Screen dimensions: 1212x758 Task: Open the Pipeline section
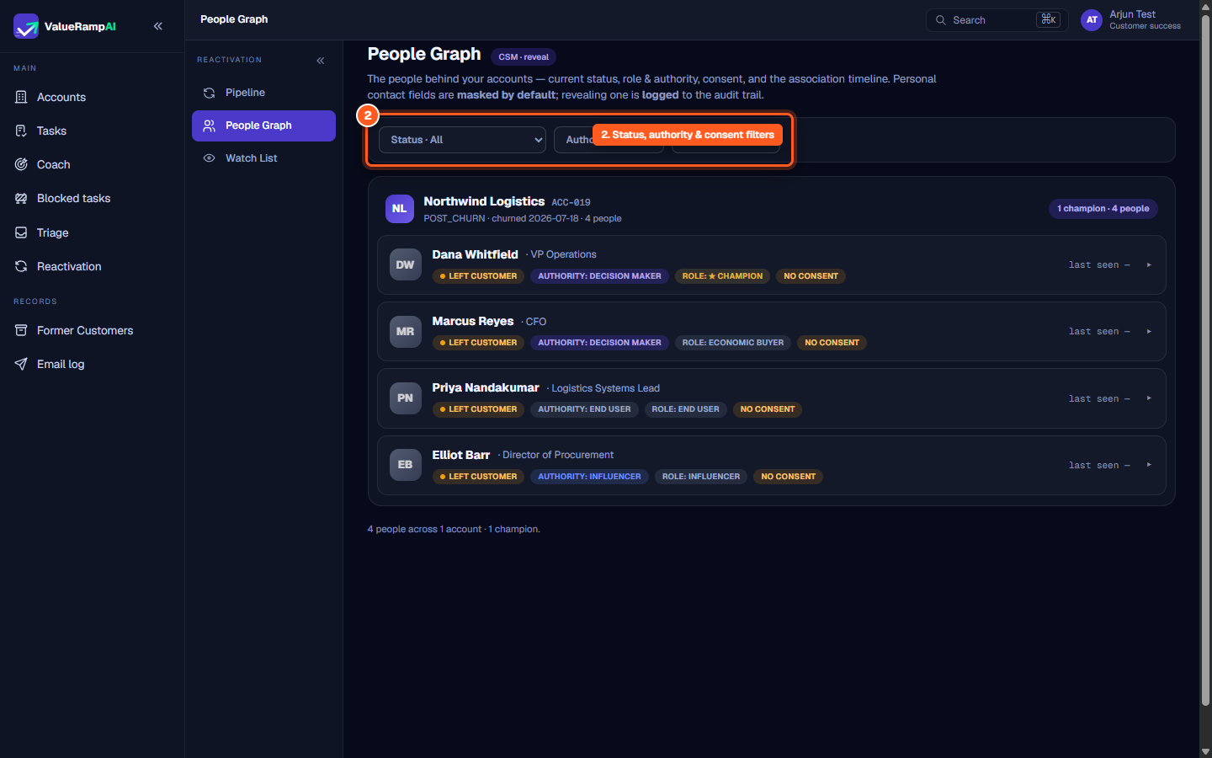coord(263,93)
